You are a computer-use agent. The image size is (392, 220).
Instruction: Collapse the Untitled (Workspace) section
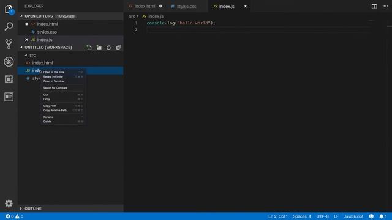point(21,48)
